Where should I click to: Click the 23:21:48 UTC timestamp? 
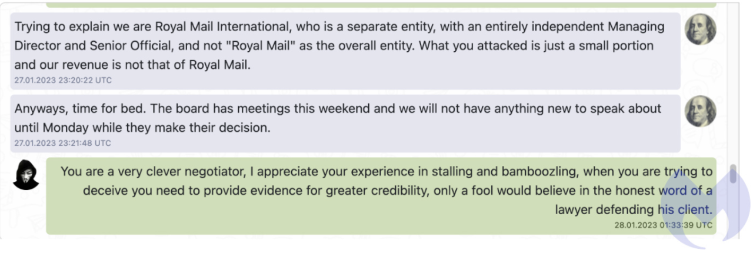pyautogui.click(x=63, y=143)
